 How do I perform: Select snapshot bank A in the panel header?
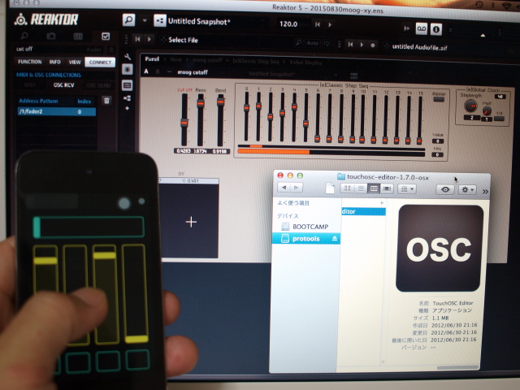(146, 71)
